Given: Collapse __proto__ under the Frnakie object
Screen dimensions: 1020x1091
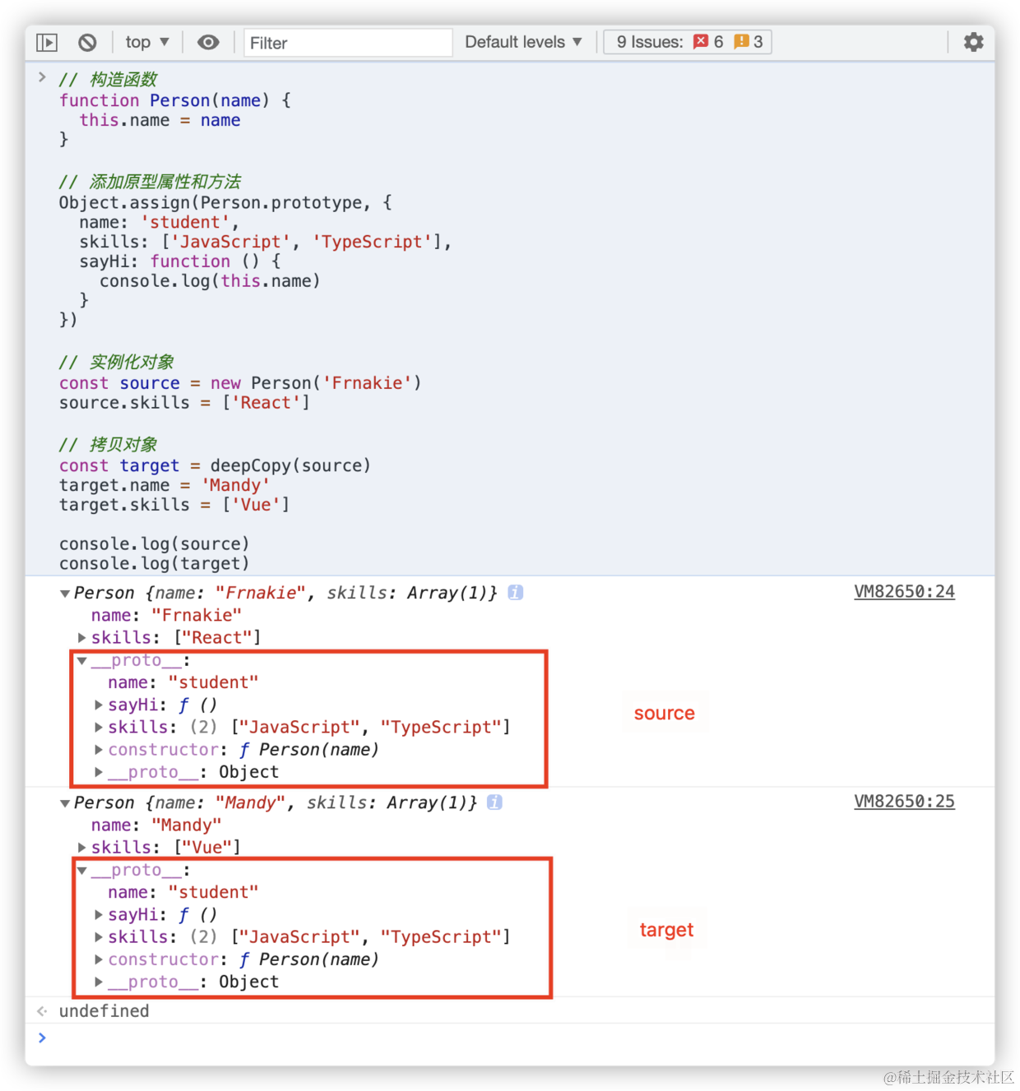Looking at the screenshot, I should (81, 660).
